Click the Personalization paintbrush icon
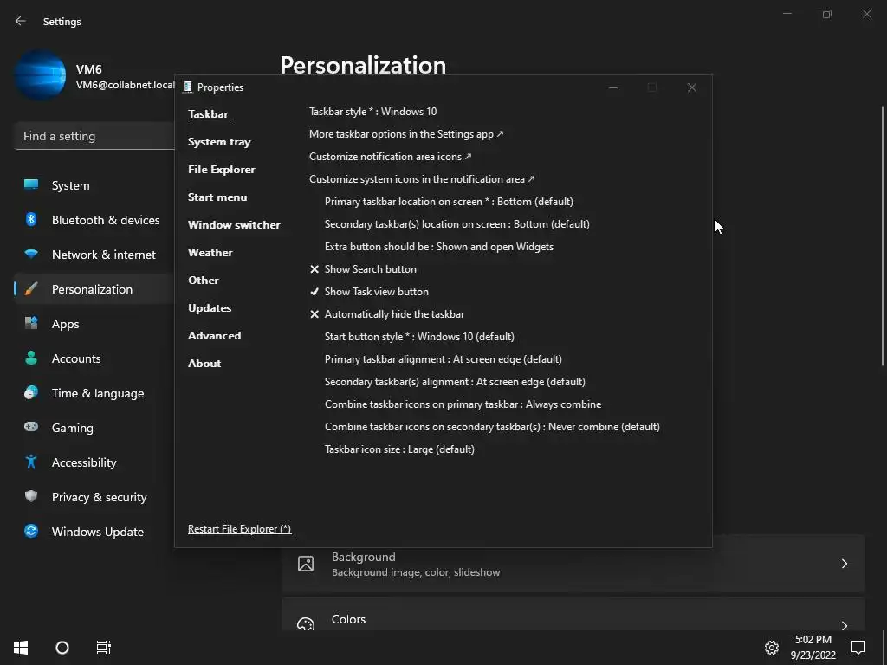This screenshot has width=887, height=665. pyautogui.click(x=31, y=289)
